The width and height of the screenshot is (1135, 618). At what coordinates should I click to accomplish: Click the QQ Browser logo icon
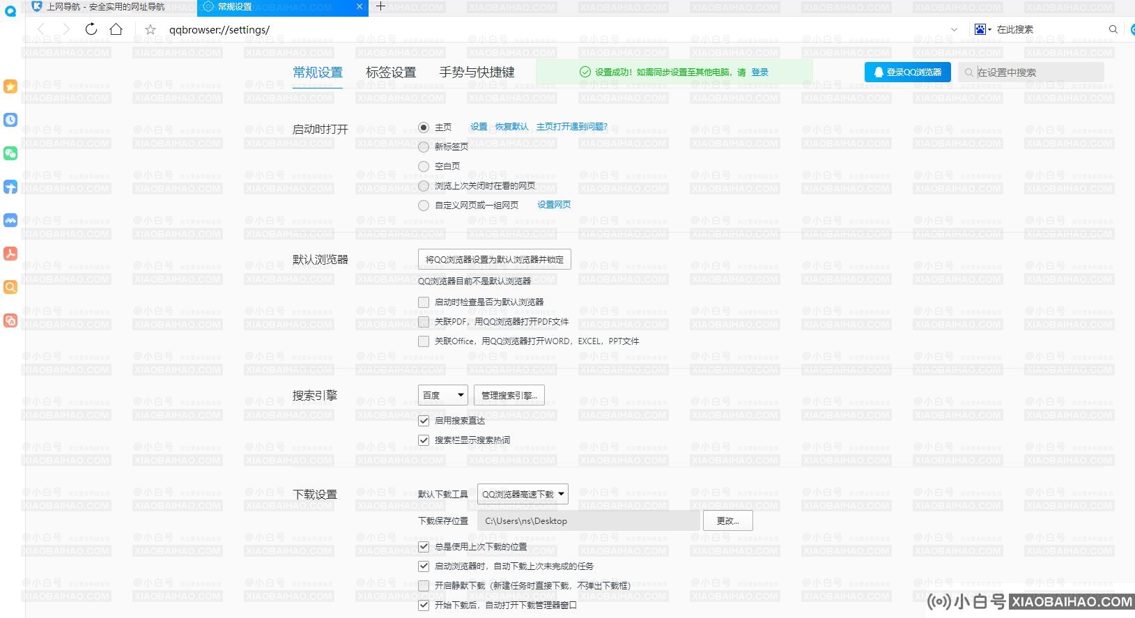point(10,12)
